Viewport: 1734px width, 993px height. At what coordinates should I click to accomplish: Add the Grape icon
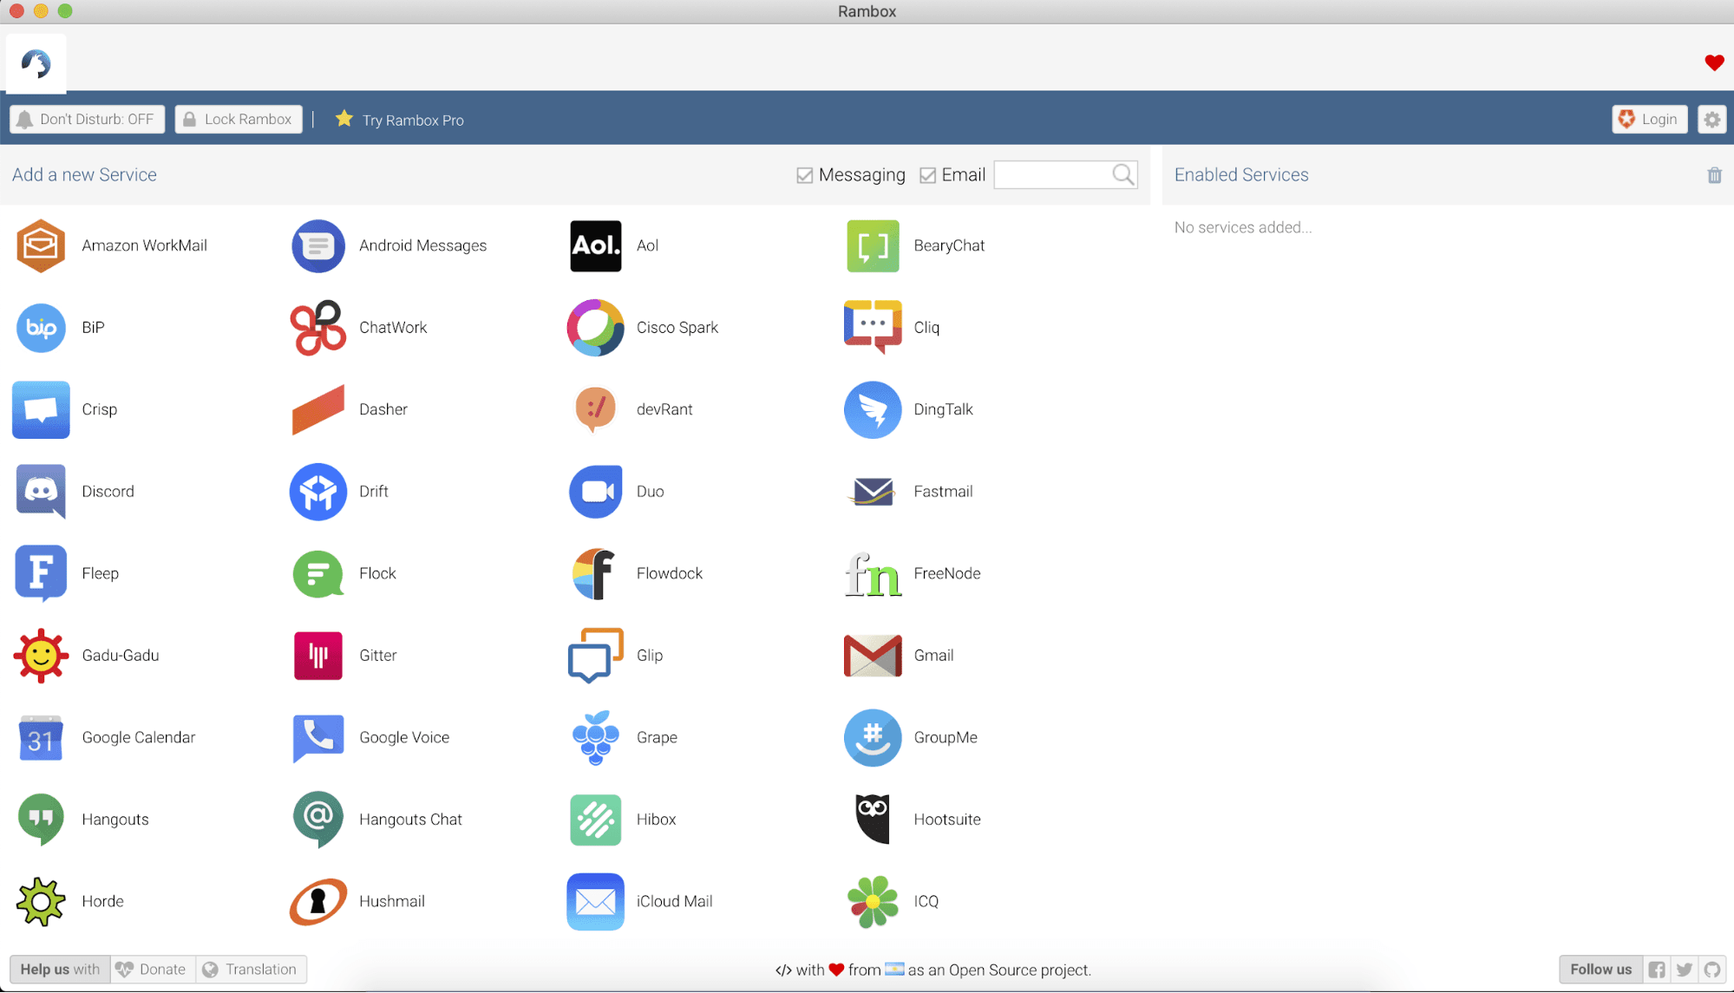click(x=596, y=738)
